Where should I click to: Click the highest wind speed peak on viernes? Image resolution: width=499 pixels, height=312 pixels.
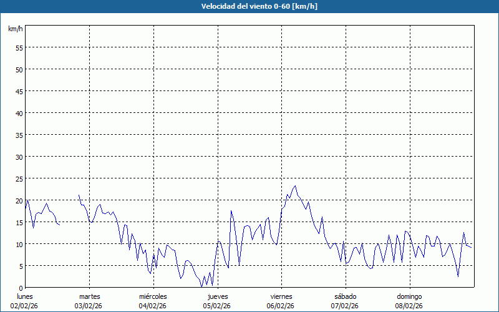point(295,186)
